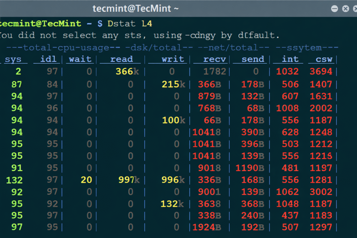Select the recv column header
Image resolution: width=357 pixels, height=238 pixels.
(215, 59)
